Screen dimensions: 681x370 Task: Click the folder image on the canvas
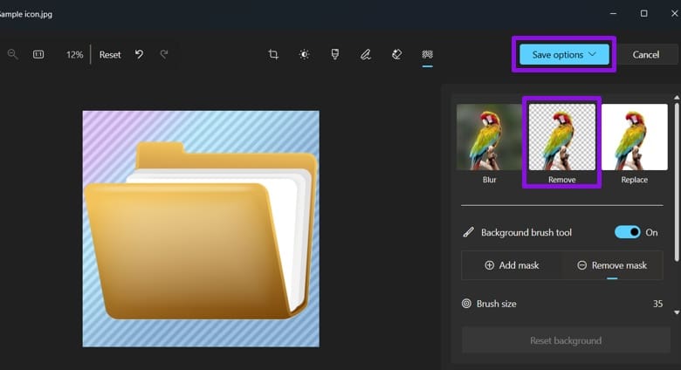(201, 229)
